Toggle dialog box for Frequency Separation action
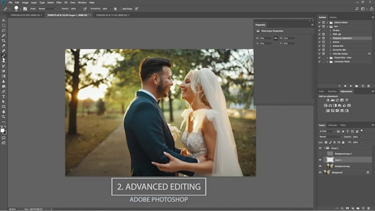The height and width of the screenshot is (211, 375). coord(324,38)
